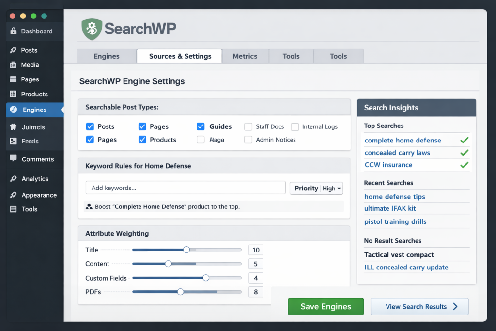496x331 pixels.
Task: Click the SearchWP shield logo icon
Action: (x=92, y=29)
